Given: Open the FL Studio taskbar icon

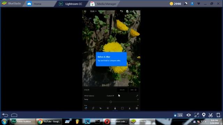Looking at the screenshot, I should (x=77, y=122).
